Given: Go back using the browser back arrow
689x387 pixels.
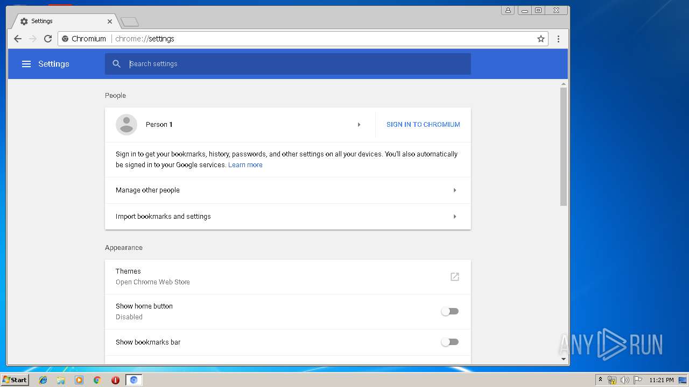Looking at the screenshot, I should pos(18,39).
